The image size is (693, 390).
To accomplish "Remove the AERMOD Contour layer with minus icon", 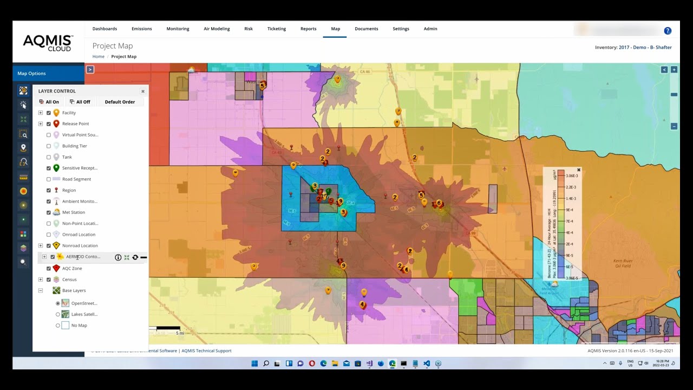I will [143, 257].
